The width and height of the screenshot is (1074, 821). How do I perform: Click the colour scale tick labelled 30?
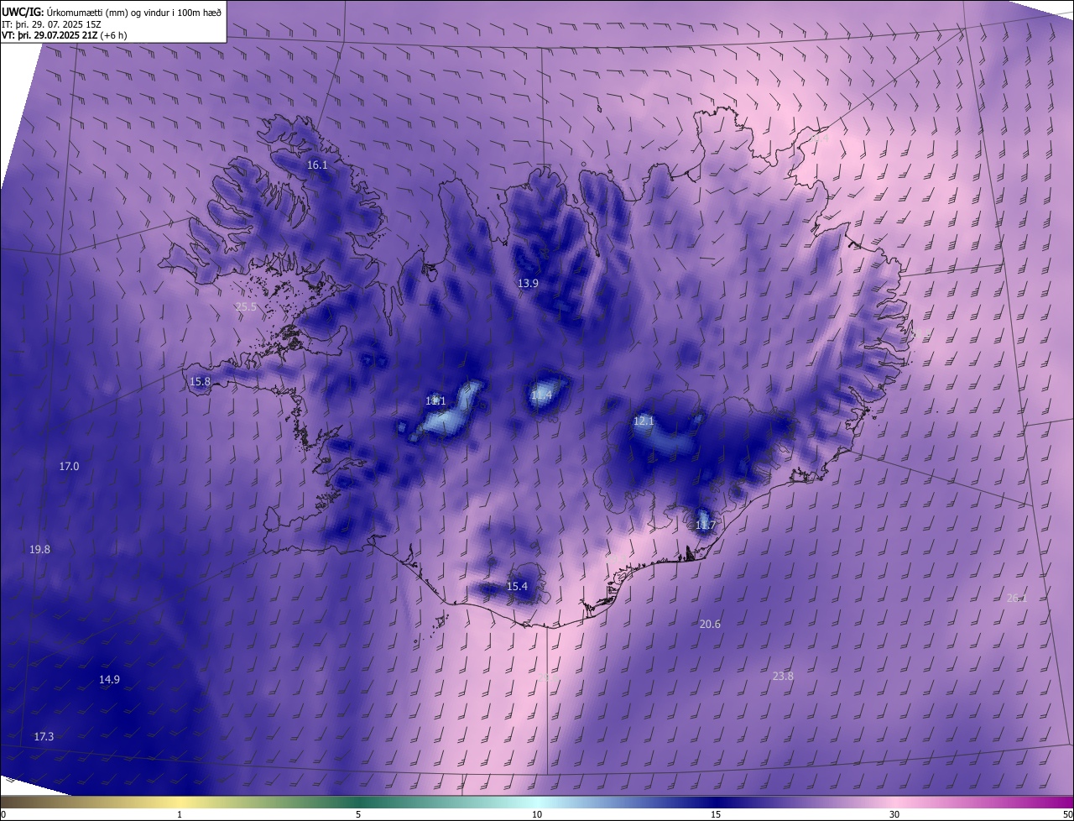[x=894, y=814]
